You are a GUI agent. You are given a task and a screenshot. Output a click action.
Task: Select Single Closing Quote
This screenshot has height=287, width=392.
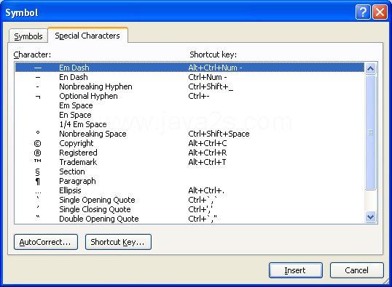pyautogui.click(x=189, y=209)
